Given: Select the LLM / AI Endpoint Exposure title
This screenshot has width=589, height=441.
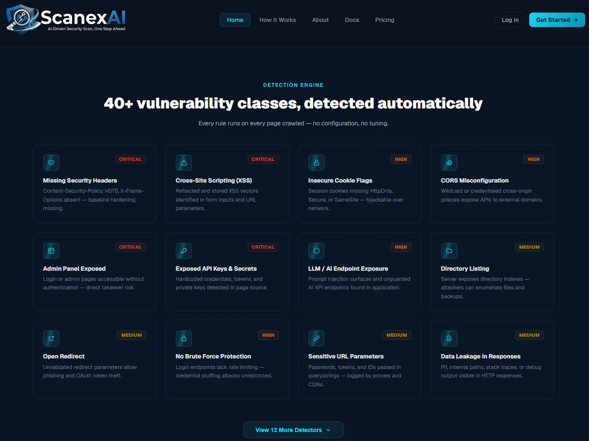Looking at the screenshot, I should tap(348, 269).
